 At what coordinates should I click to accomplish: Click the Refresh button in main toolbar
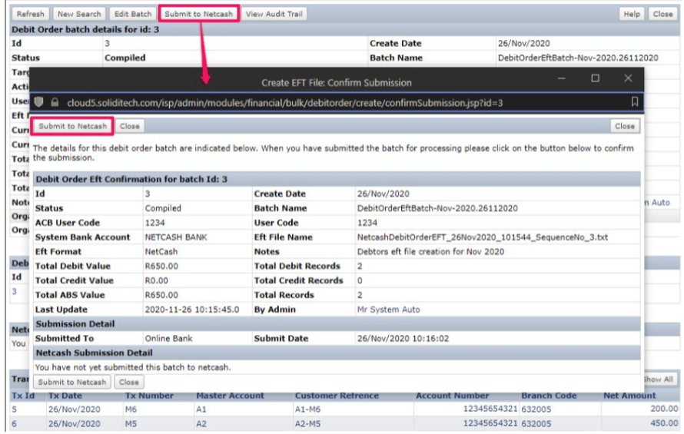click(31, 14)
